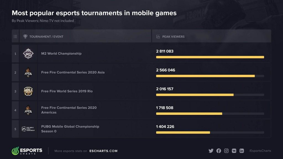Click the PUBG Mobile Global Championship logo
This screenshot has width=283, height=159.
28,129
